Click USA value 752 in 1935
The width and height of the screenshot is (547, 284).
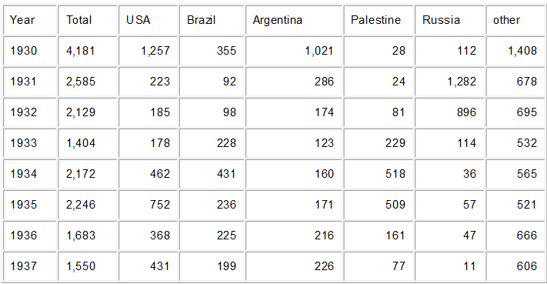point(148,204)
